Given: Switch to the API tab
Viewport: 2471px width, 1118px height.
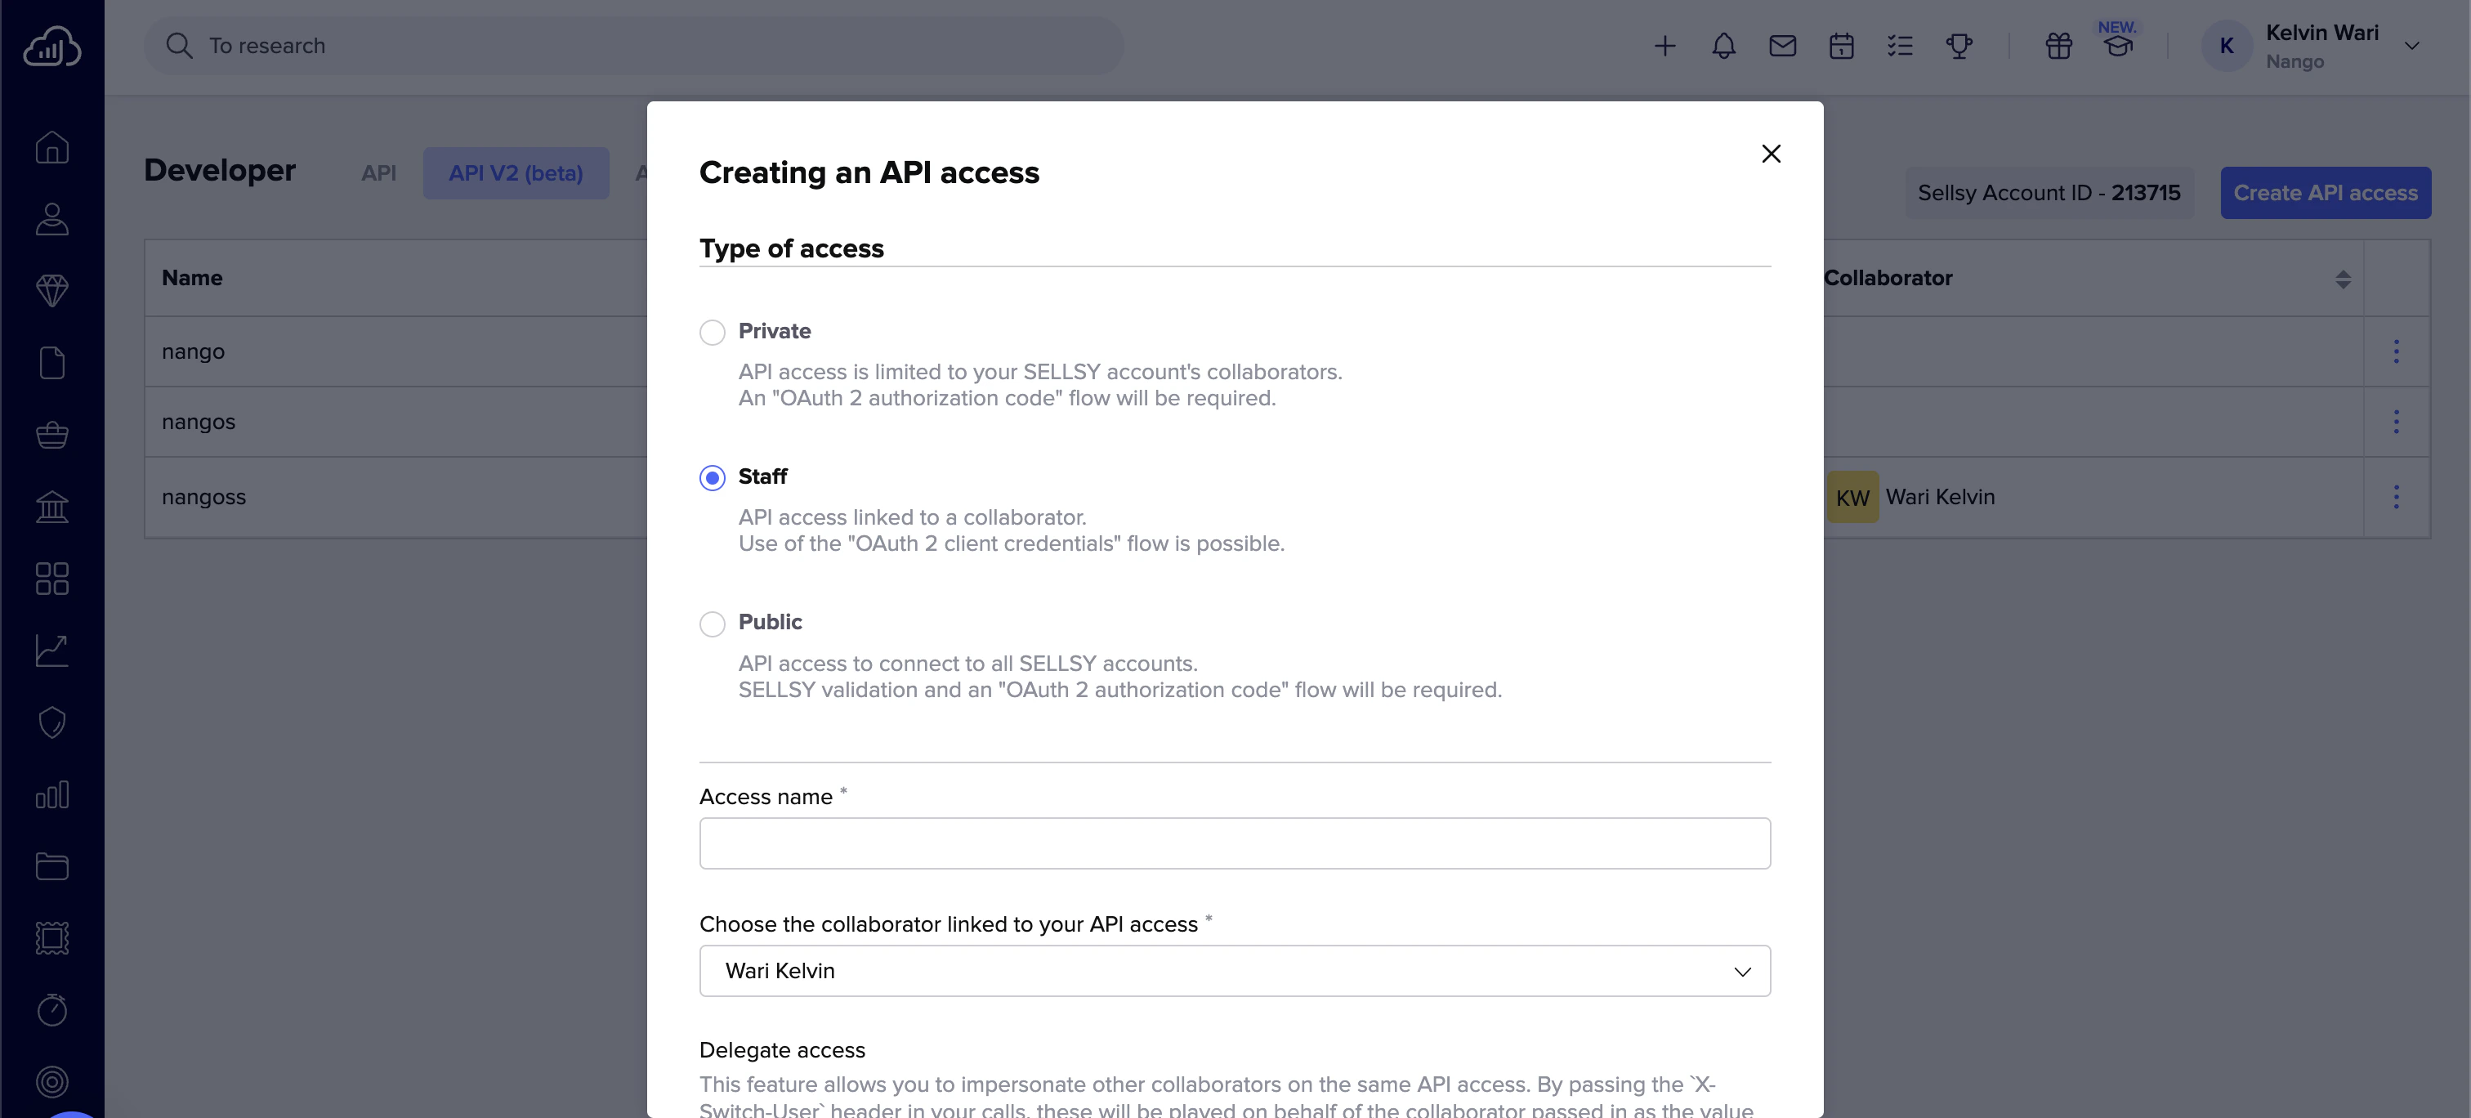Looking at the screenshot, I should click(378, 172).
